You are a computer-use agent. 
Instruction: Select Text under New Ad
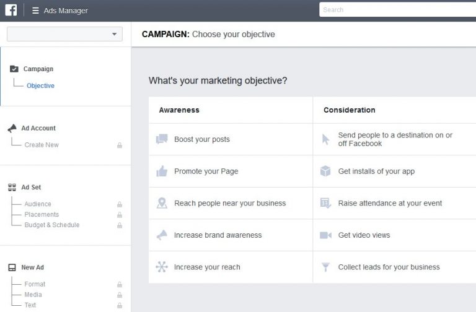(x=30, y=305)
